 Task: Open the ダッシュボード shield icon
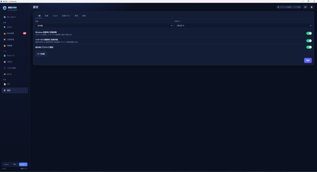pos(5,17)
